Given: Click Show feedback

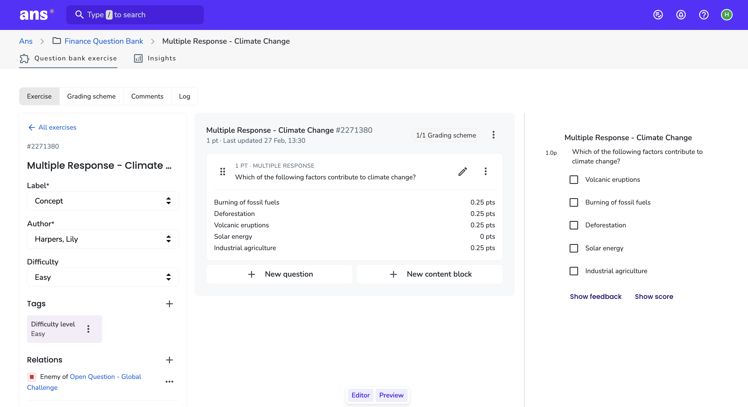Looking at the screenshot, I should (x=596, y=297).
